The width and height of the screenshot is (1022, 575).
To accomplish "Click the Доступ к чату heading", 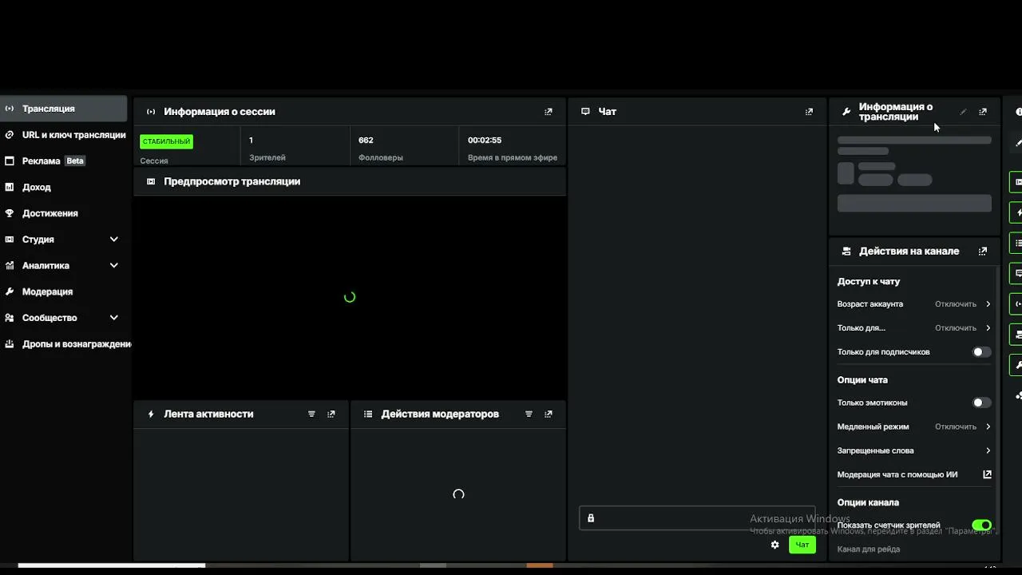I will point(869,282).
